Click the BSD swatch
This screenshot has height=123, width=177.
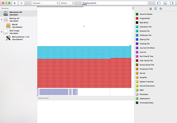tap(137, 90)
